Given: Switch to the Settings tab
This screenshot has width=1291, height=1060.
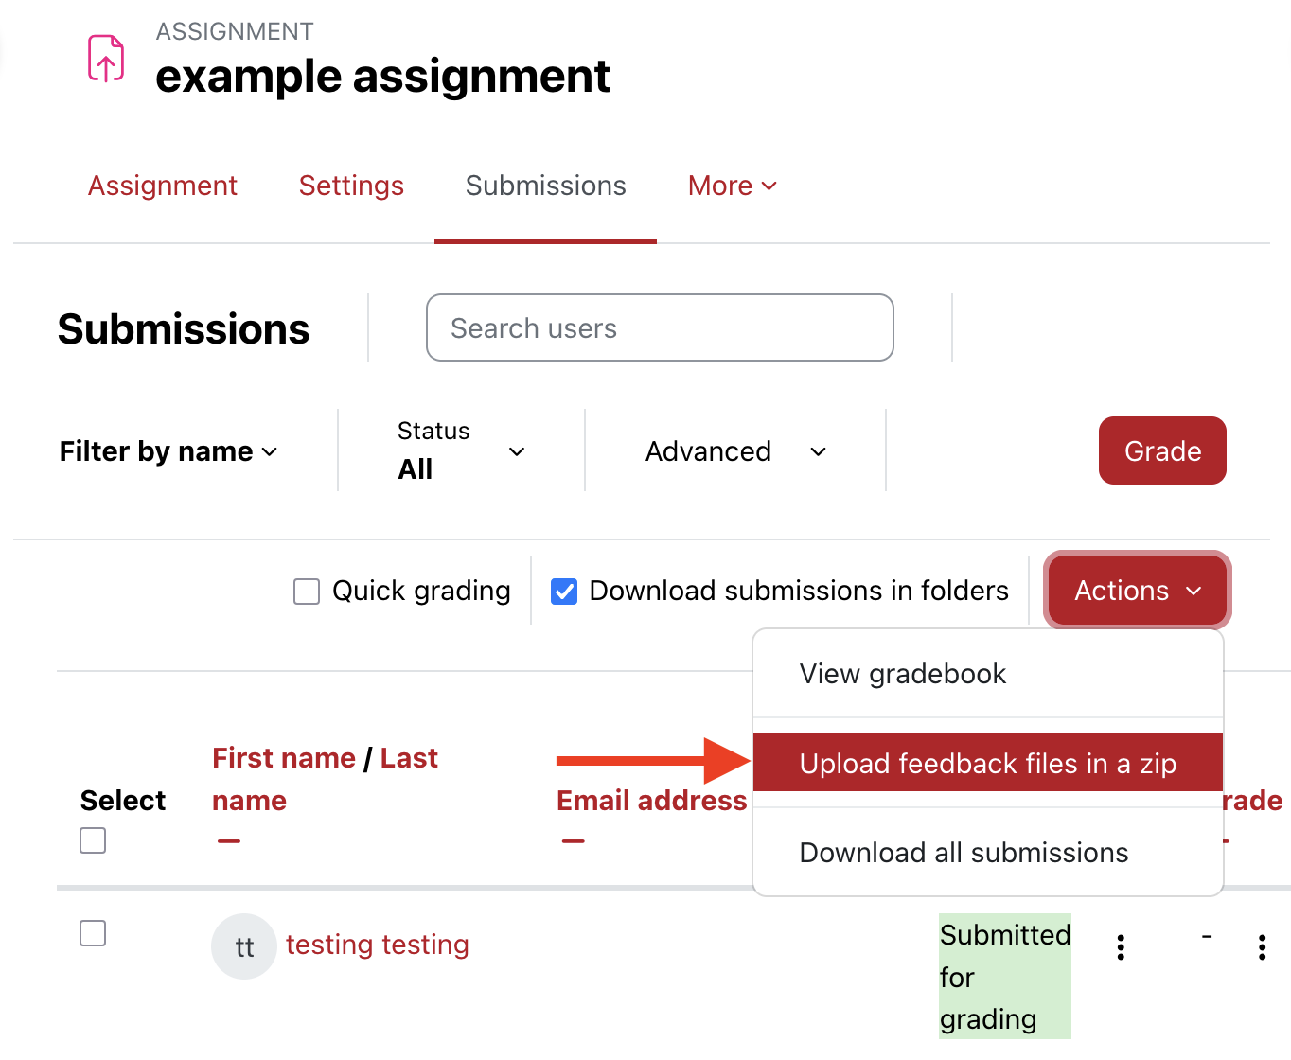Looking at the screenshot, I should (x=351, y=185).
